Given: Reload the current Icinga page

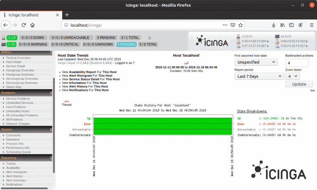Looking at the screenshot, I should (24, 25).
